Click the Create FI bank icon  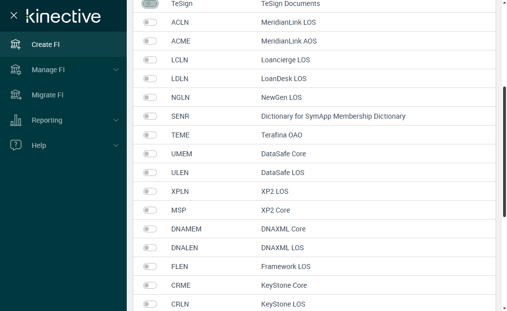[x=15, y=44]
